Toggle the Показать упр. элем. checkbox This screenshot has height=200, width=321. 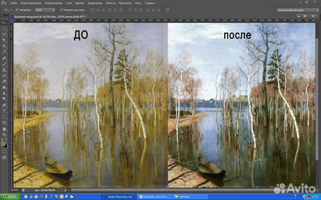(x=62, y=10)
